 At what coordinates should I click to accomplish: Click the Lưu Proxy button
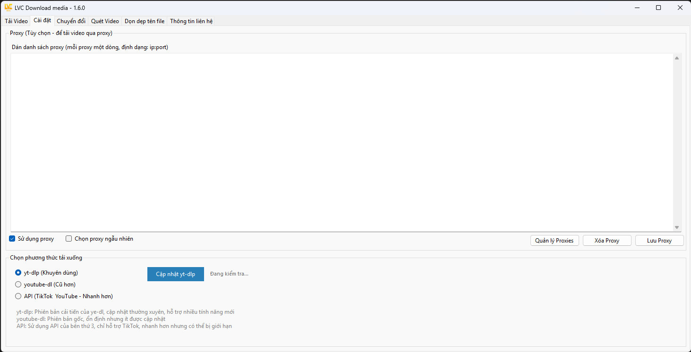tap(659, 241)
